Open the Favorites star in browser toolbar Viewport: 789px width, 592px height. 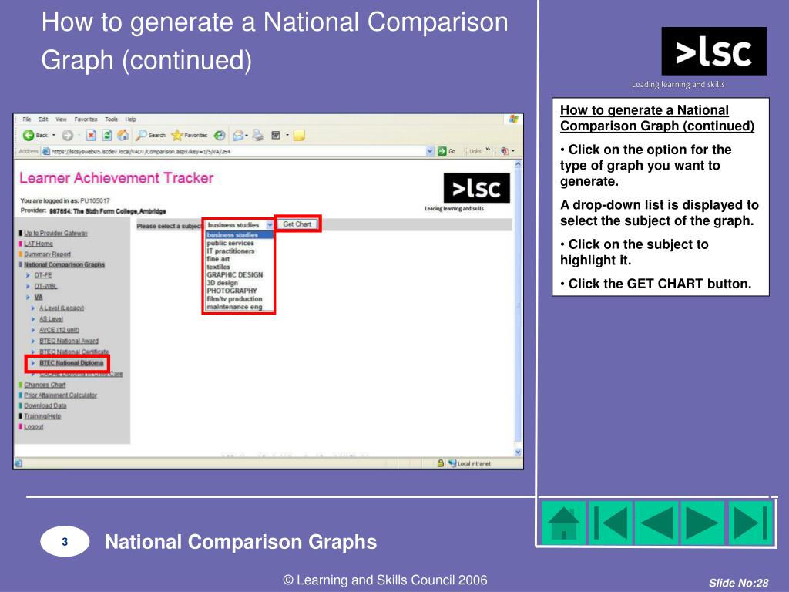click(x=176, y=135)
